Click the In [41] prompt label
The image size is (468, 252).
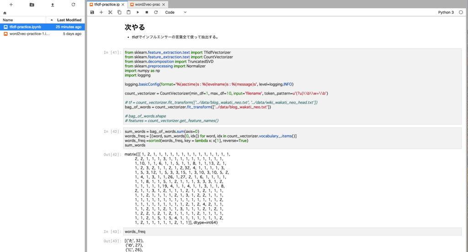[112, 52]
